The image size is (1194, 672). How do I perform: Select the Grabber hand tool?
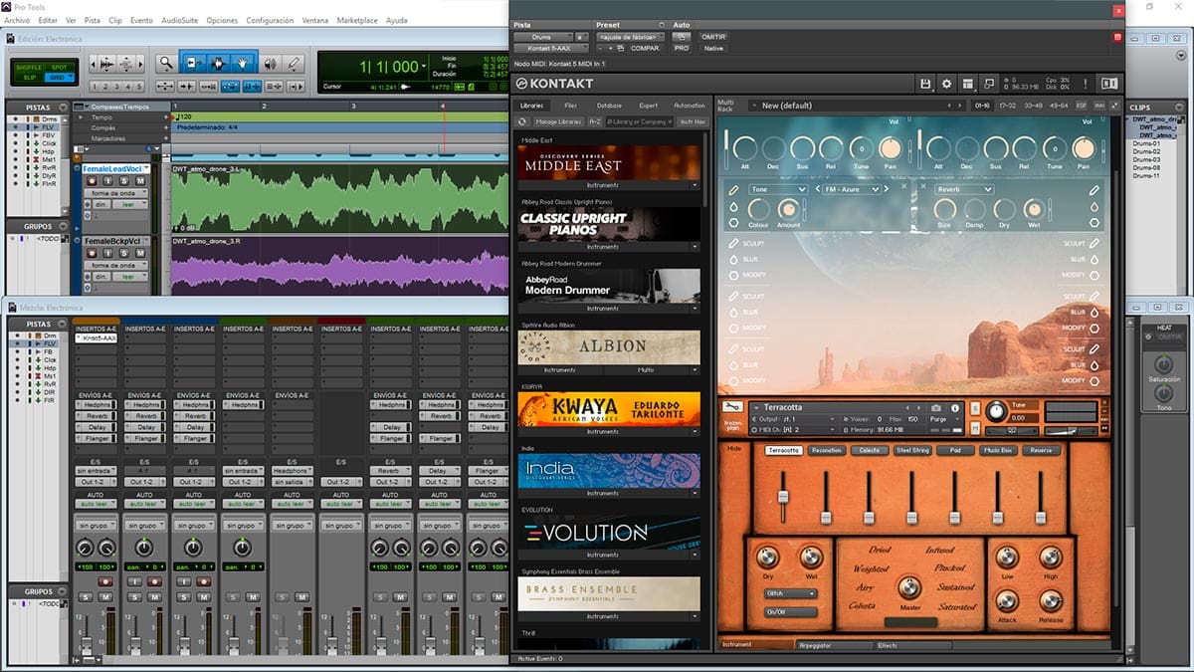243,63
